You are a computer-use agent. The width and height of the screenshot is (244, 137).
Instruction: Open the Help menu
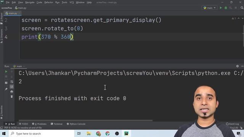coord(89,2)
